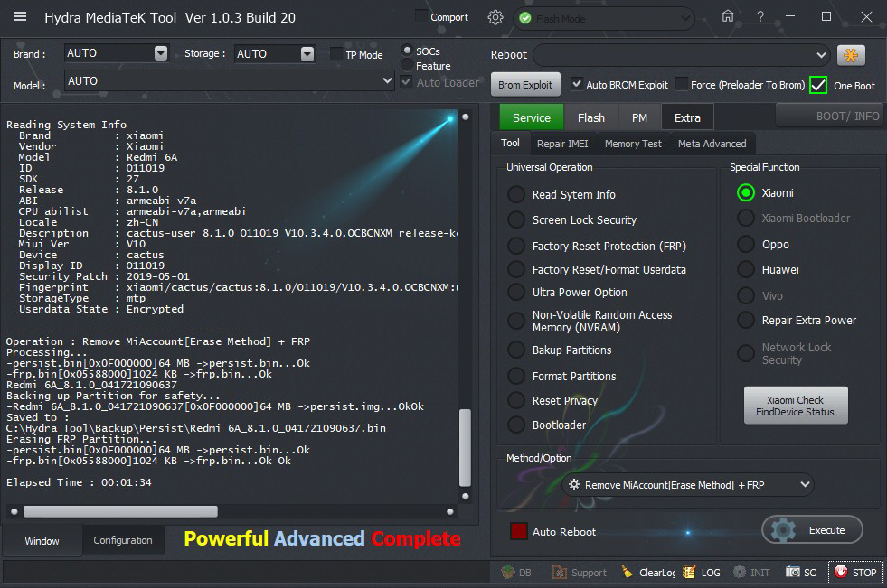Viewport: 887px width, 588px height.
Task: Uncheck Auto BROM Exploit
Action: pos(577,84)
